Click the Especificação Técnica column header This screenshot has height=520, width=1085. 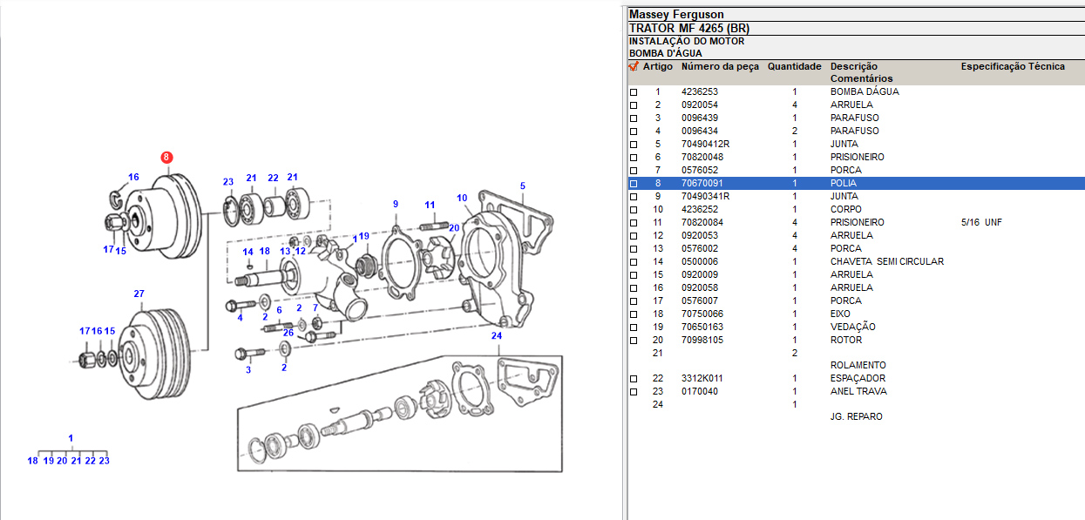point(1012,66)
